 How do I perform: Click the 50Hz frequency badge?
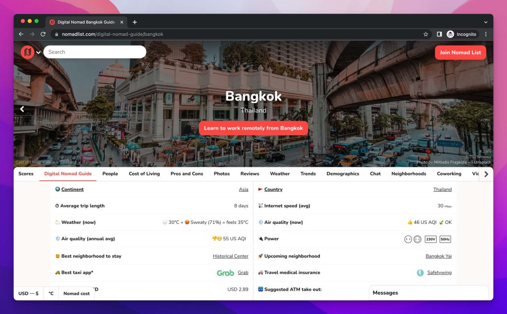click(445, 239)
